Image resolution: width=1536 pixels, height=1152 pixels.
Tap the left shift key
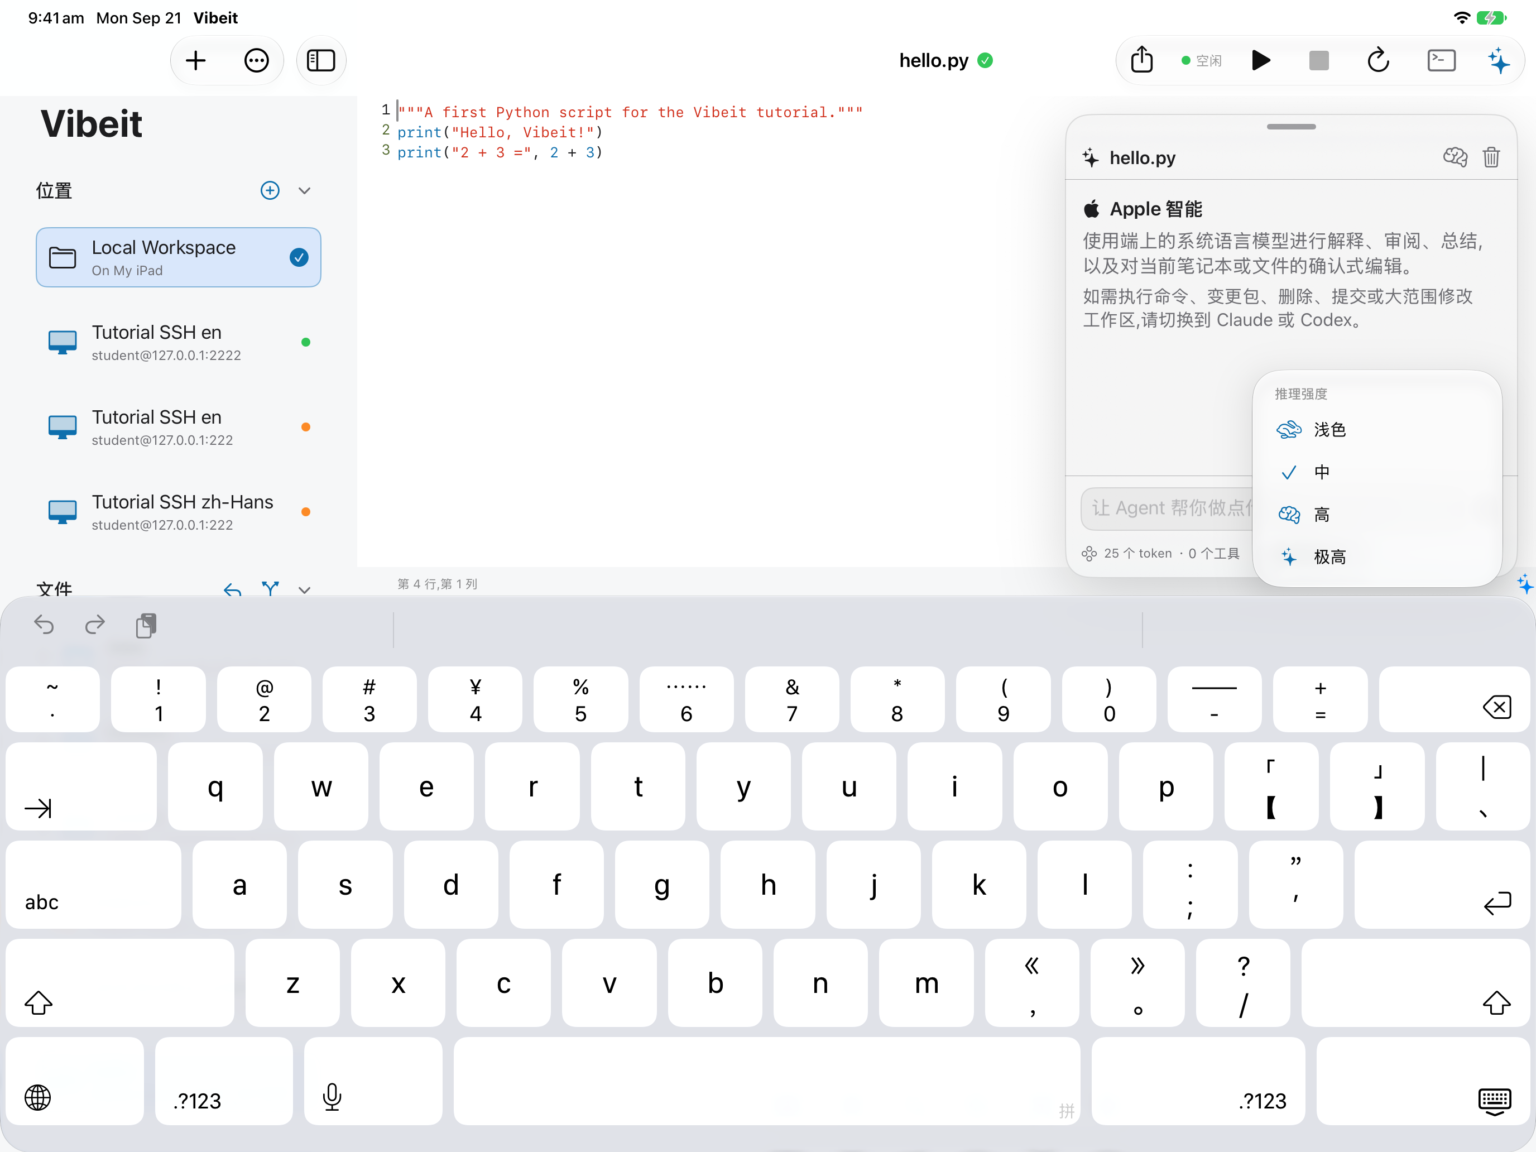point(120,982)
